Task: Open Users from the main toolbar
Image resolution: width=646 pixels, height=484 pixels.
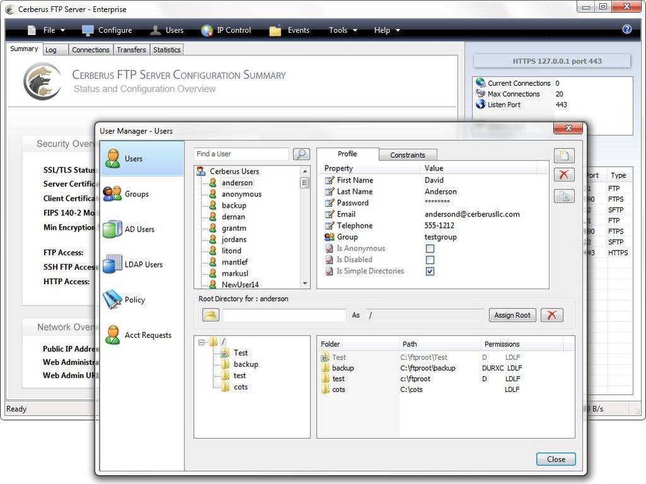Action: 167,30
